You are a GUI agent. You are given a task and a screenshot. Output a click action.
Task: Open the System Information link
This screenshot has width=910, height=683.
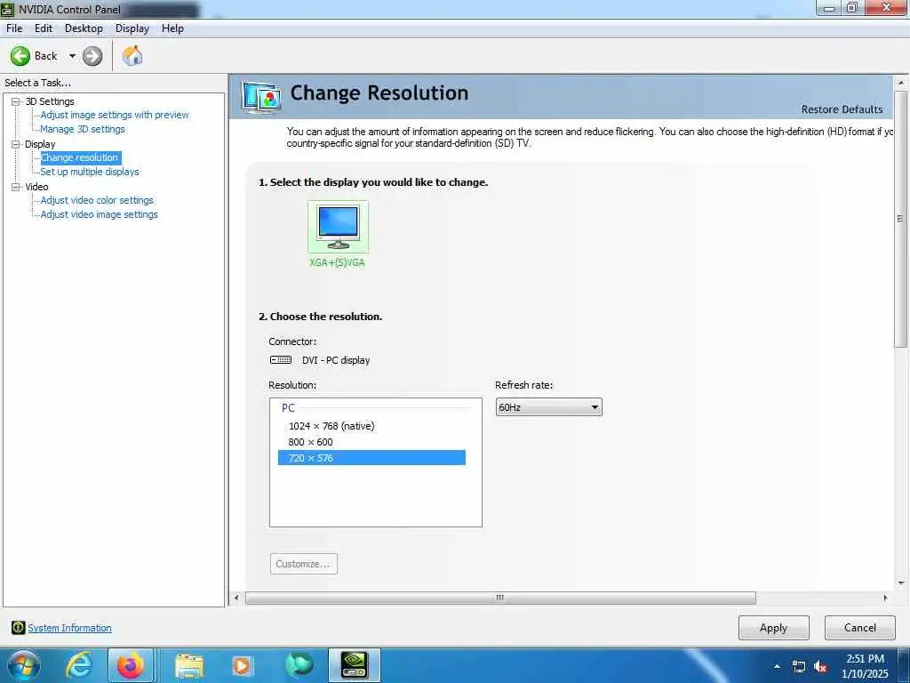pyautogui.click(x=69, y=628)
